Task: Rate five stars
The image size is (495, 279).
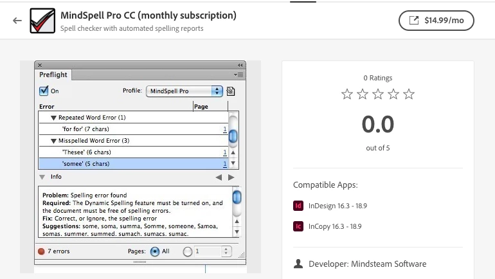Action: tap(409, 94)
